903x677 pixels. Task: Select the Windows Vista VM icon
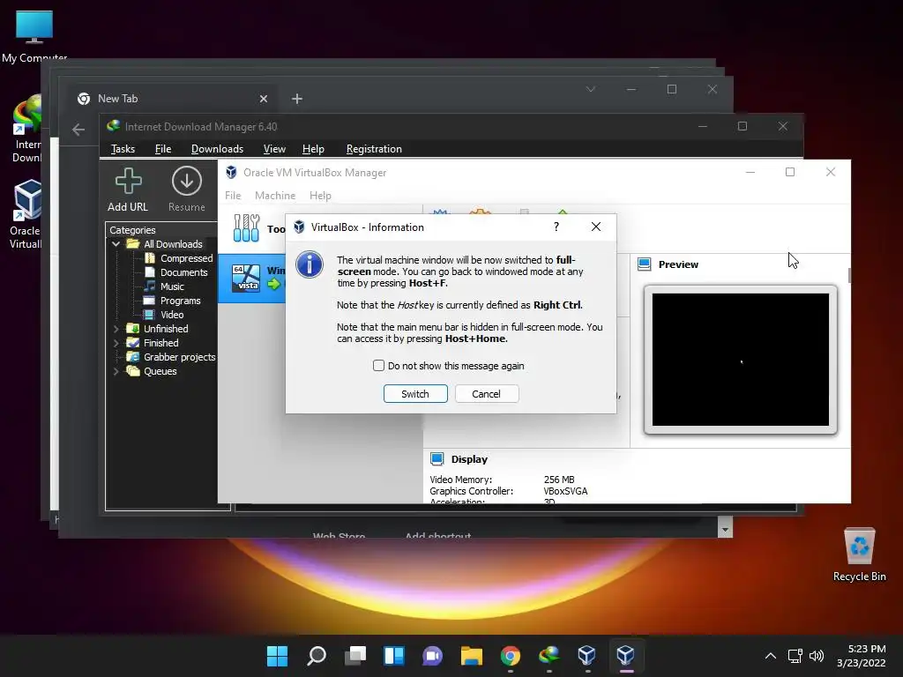(x=246, y=278)
